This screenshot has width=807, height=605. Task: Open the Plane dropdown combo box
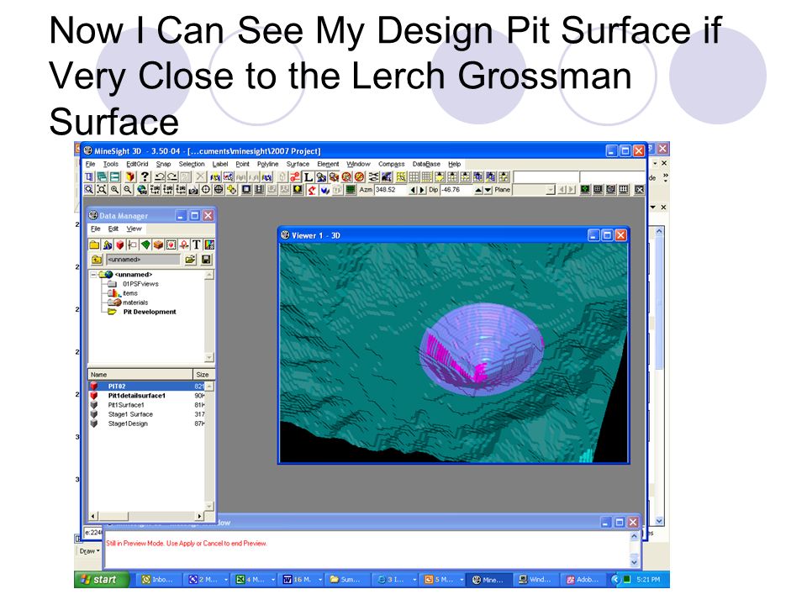pyautogui.click(x=550, y=190)
